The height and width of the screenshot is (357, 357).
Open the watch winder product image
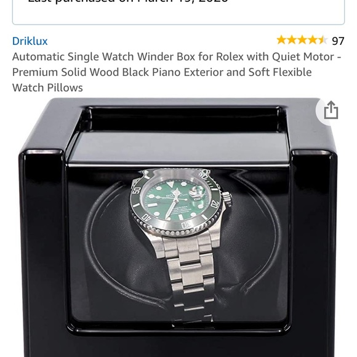pyautogui.click(x=178, y=227)
